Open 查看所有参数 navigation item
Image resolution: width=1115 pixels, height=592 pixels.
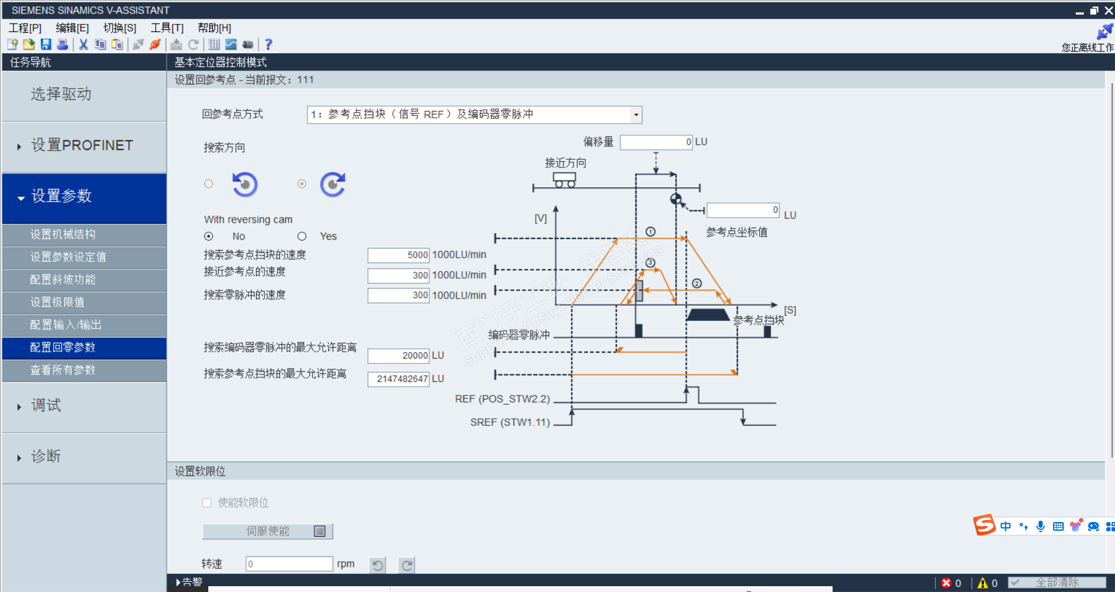(x=85, y=370)
